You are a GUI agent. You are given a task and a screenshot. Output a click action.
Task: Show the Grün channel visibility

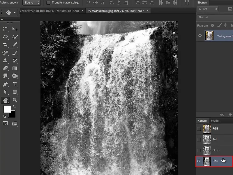coord(199,150)
